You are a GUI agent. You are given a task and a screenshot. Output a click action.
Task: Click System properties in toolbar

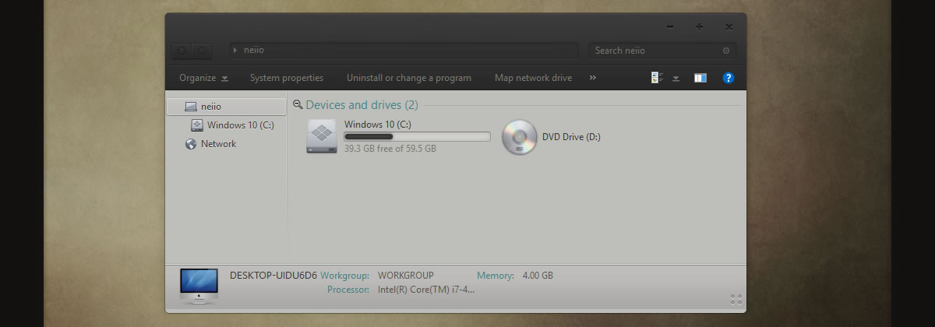coord(287,78)
